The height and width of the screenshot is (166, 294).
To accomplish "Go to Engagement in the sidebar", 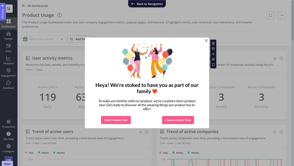I will click(8, 73).
